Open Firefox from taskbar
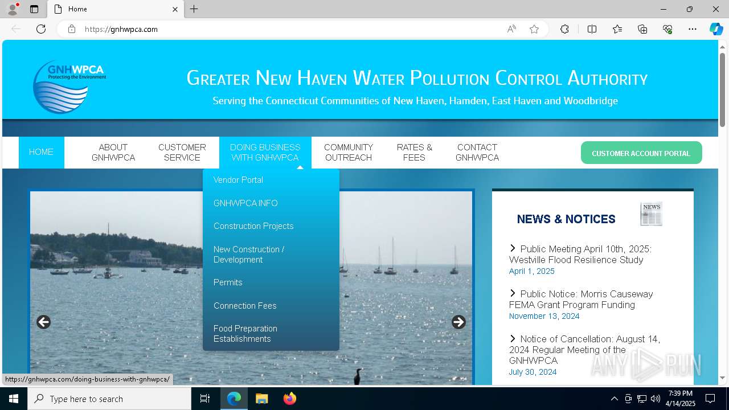729x410 pixels. point(289,399)
